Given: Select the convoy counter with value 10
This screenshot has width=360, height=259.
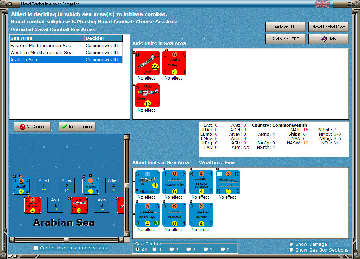Looking at the screenshot, I should [228, 182].
